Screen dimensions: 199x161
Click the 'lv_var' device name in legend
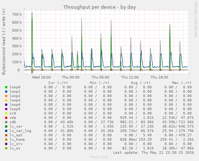[16, 126]
